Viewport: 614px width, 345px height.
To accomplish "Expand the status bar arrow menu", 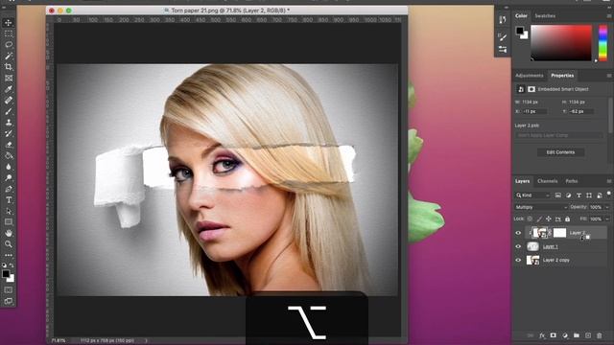I will 147,341.
